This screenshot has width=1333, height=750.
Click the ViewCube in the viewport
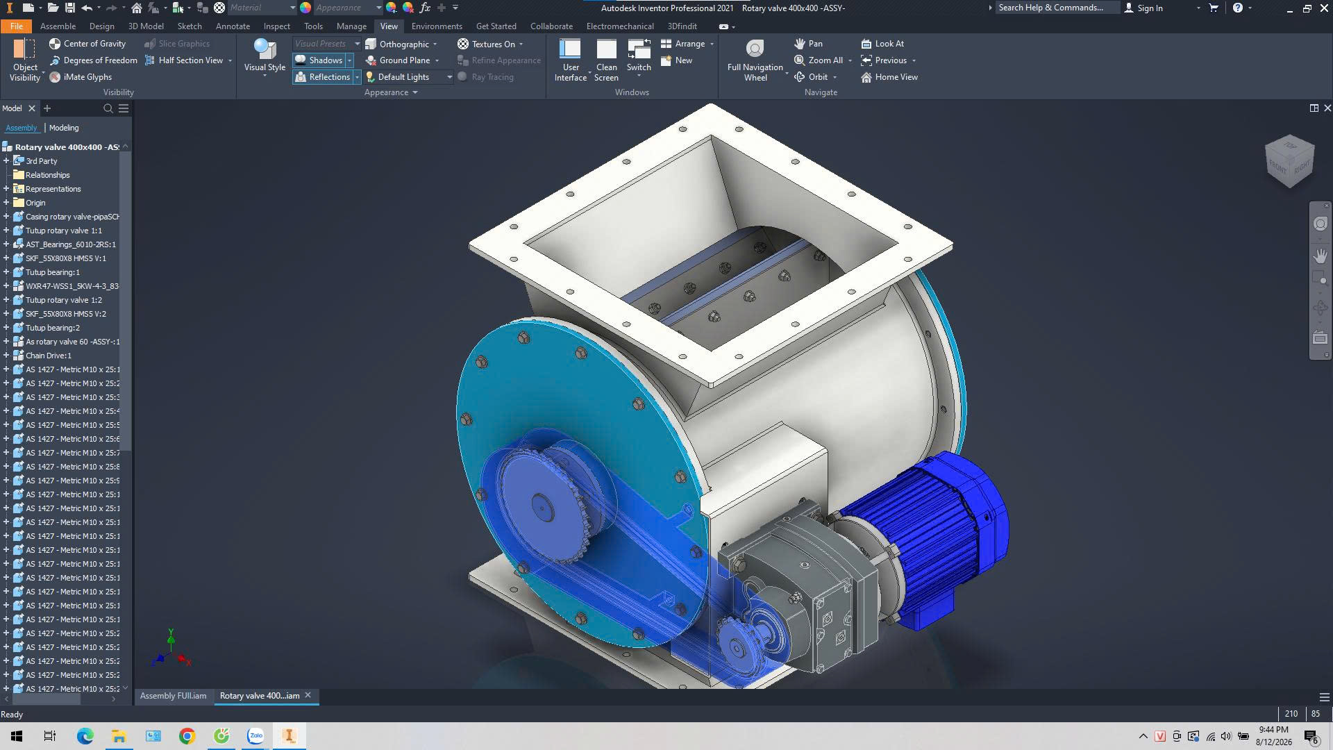coord(1289,161)
